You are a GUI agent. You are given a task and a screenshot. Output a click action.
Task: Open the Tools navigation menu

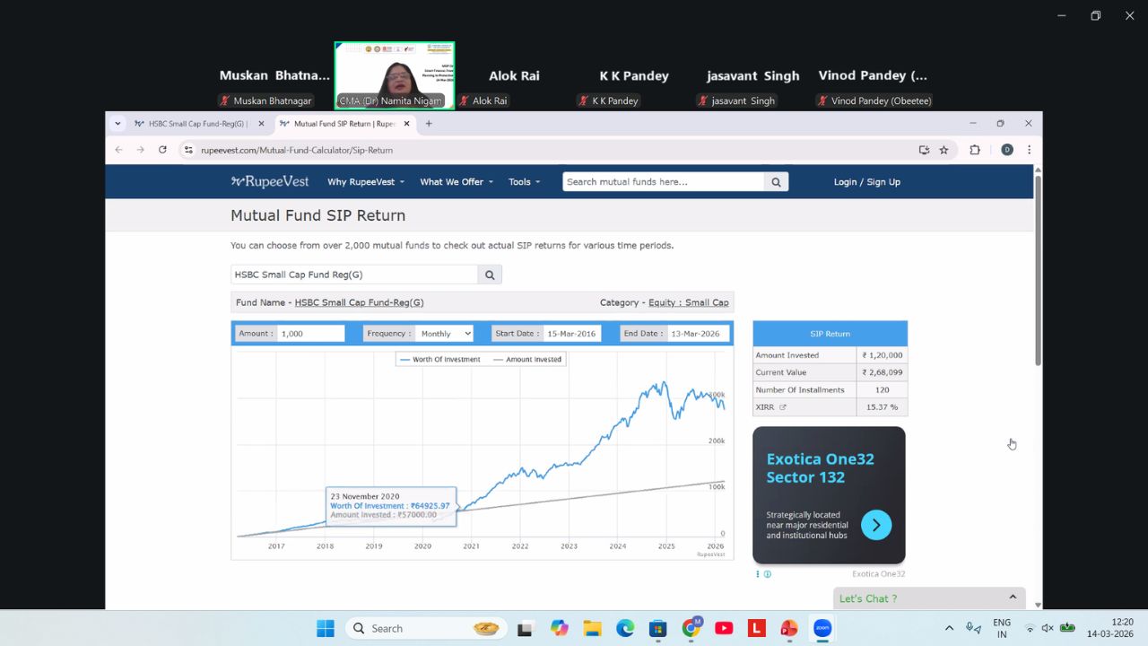coord(524,182)
